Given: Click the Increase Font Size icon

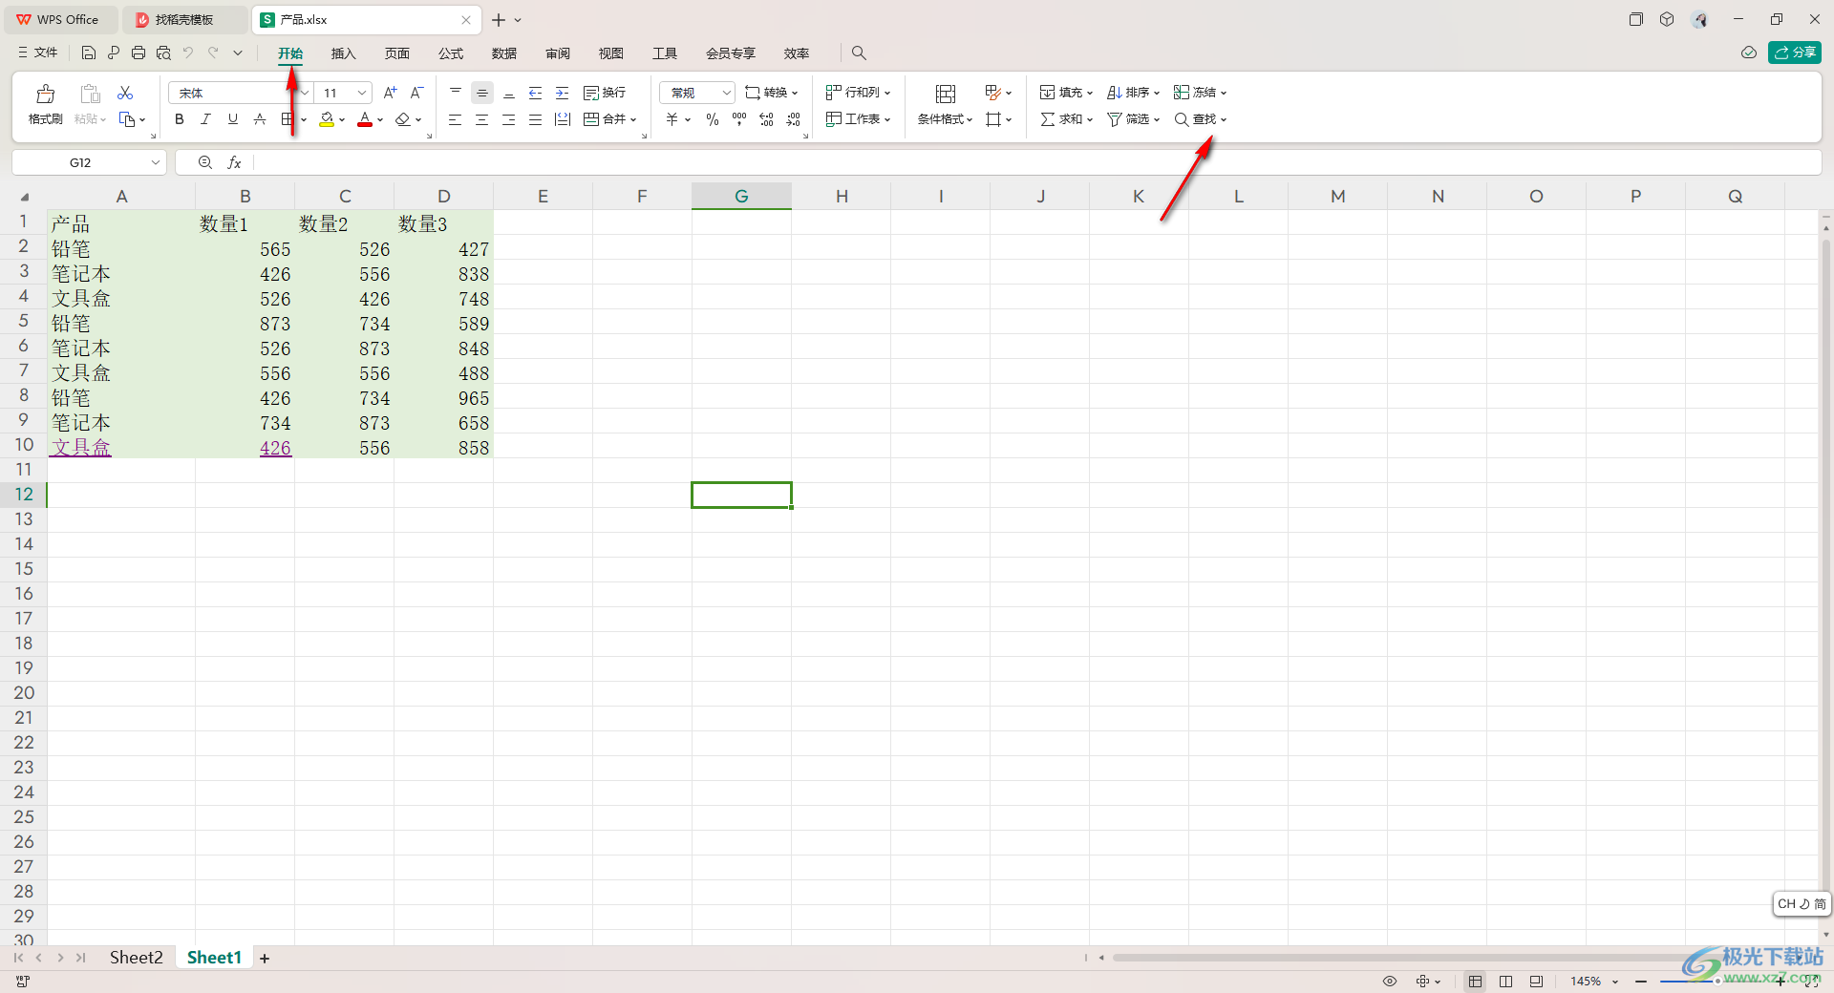Looking at the screenshot, I should pos(390,93).
